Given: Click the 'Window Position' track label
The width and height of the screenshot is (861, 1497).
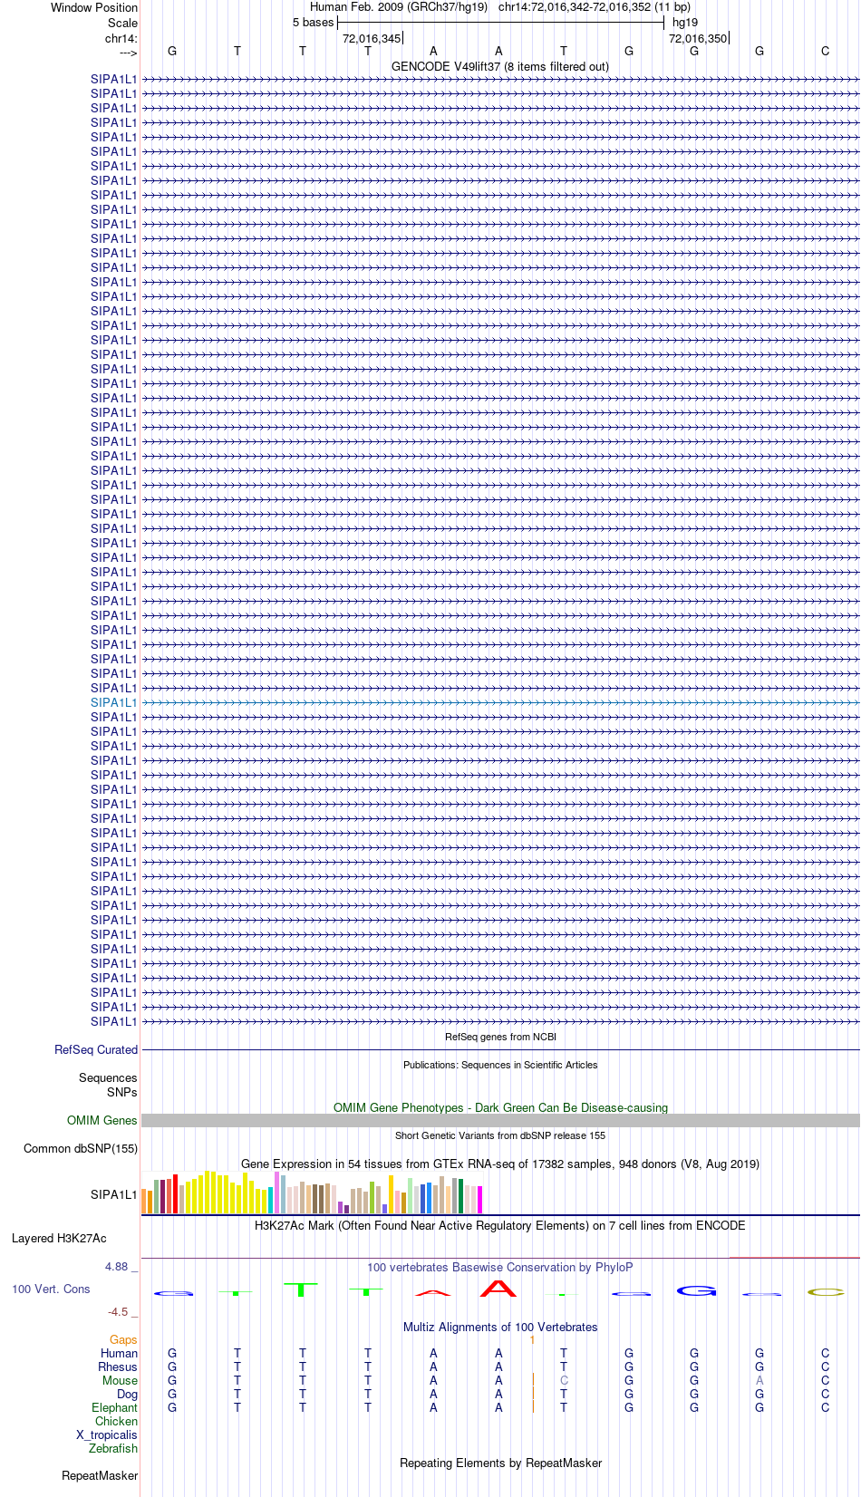Looking at the screenshot, I should pyautogui.click(x=94, y=7).
